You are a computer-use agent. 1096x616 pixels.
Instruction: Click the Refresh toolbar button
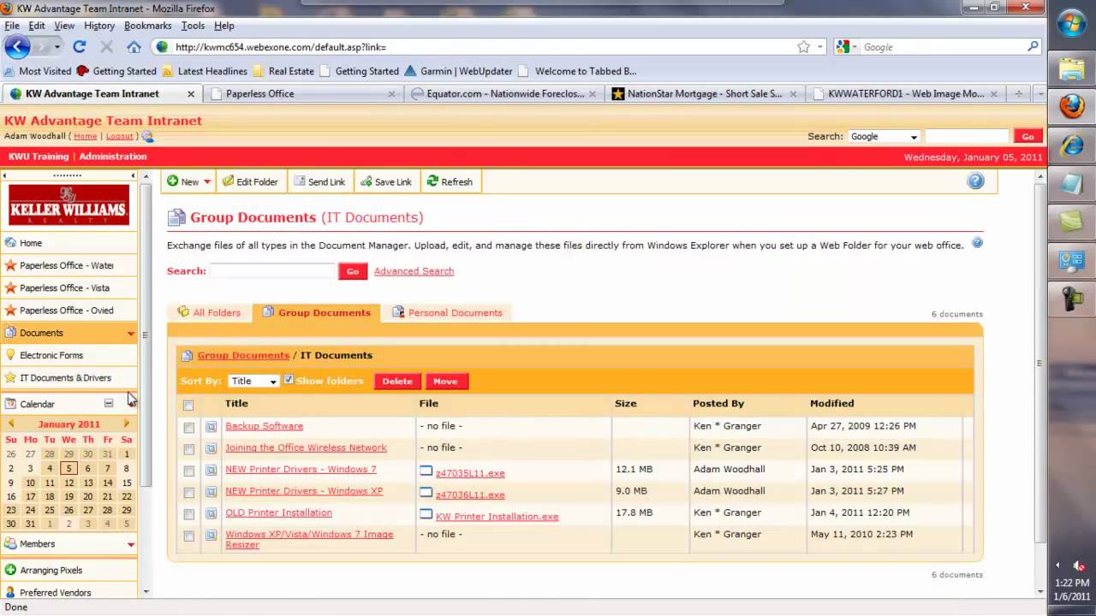450,181
